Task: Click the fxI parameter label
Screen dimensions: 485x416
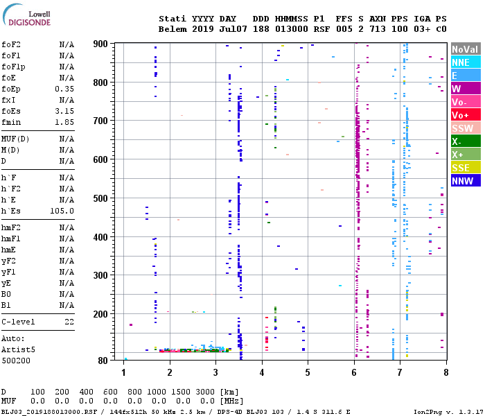Action: tap(8, 100)
